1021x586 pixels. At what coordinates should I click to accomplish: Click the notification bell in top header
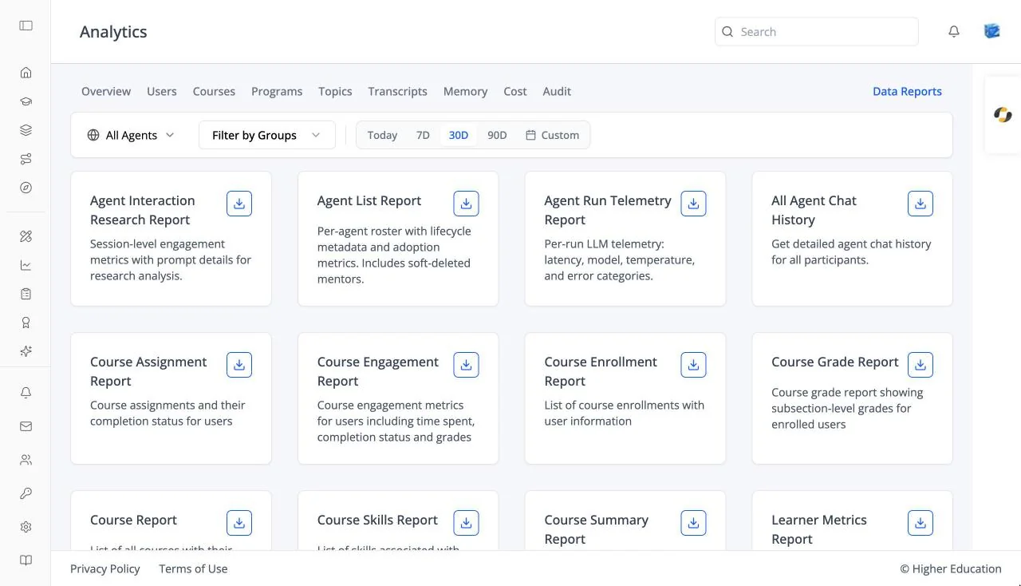(x=953, y=32)
